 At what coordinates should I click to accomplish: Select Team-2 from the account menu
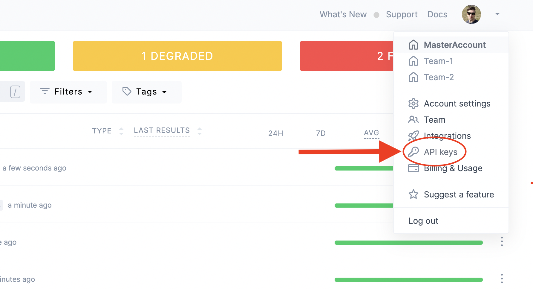(x=439, y=77)
